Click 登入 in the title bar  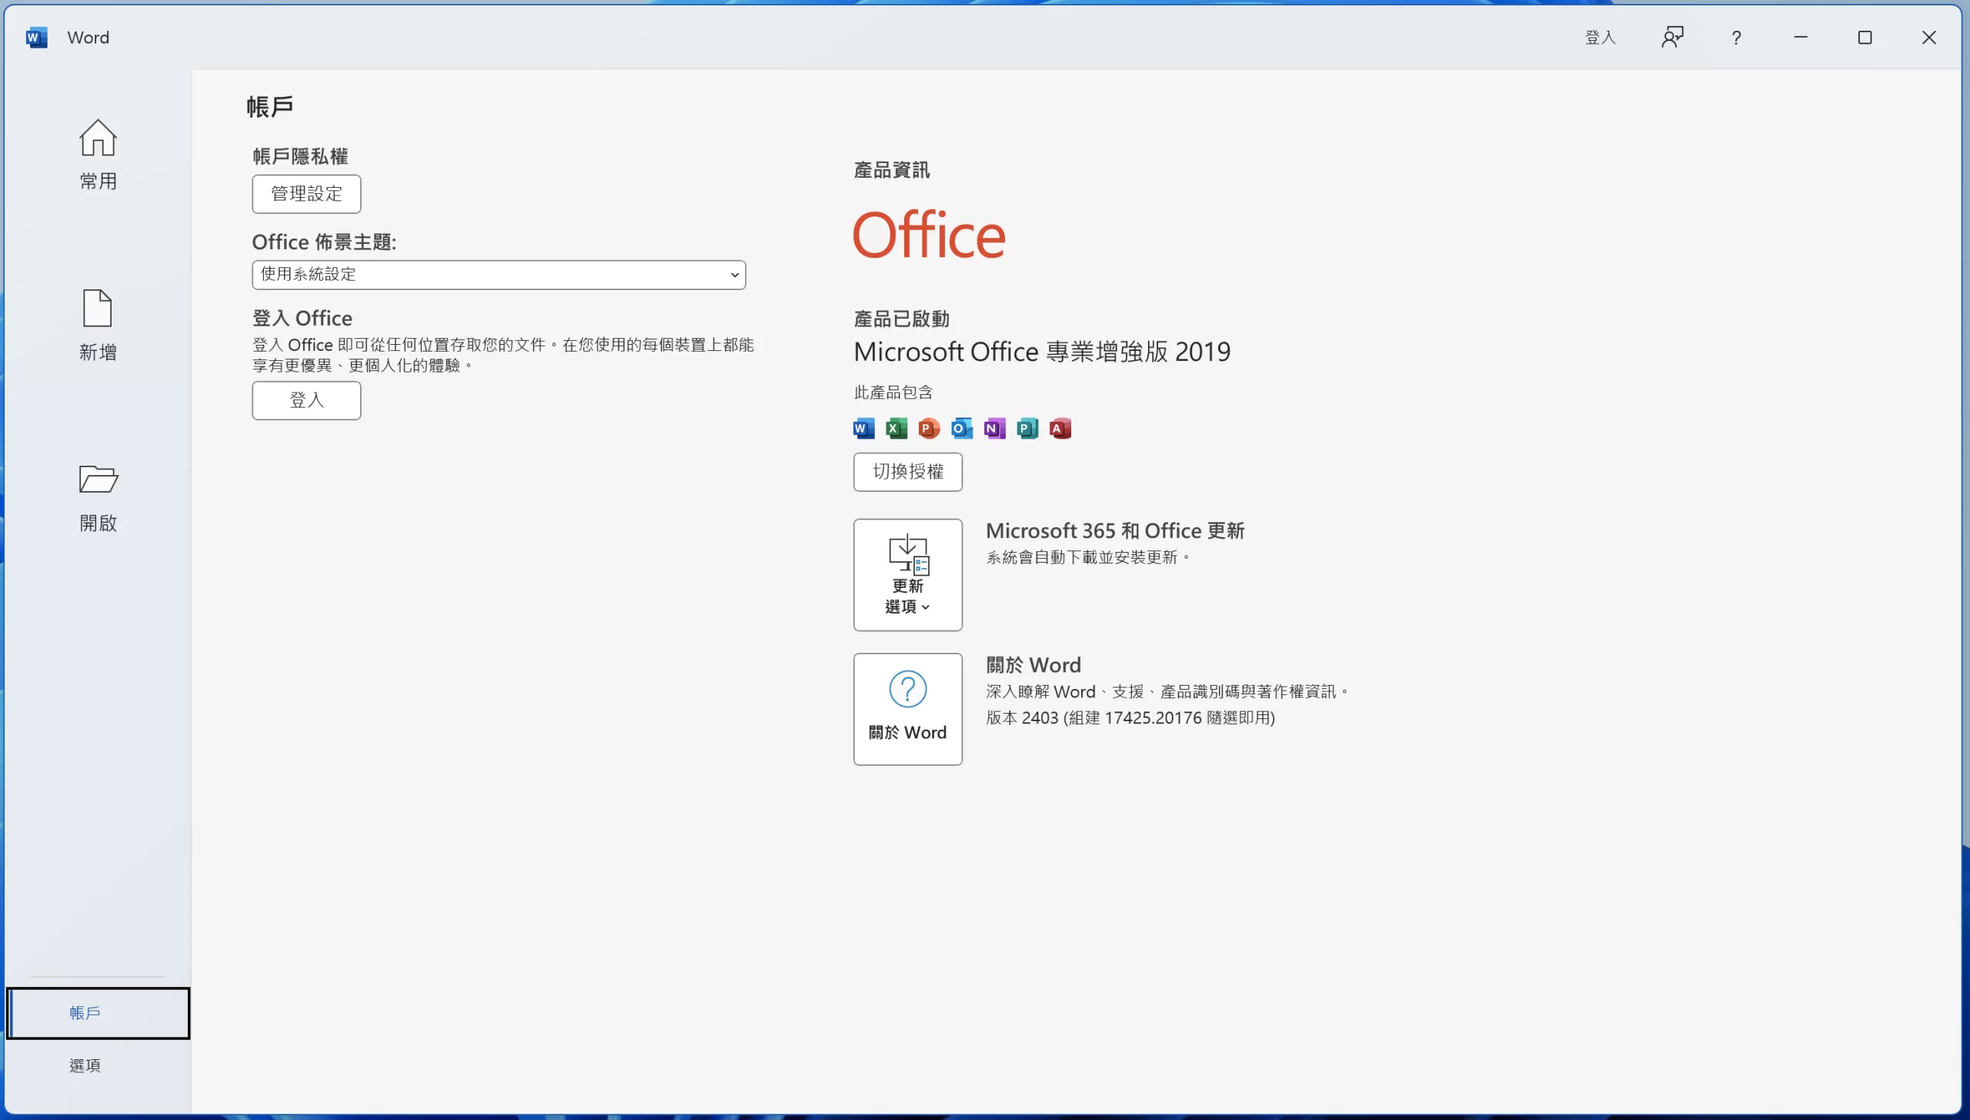[1600, 37]
